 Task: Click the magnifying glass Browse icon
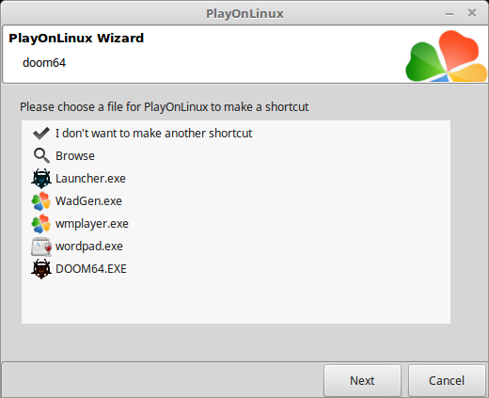coord(41,156)
